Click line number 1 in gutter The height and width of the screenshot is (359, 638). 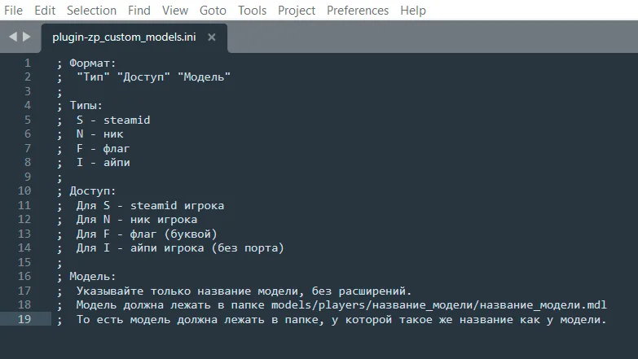27,63
